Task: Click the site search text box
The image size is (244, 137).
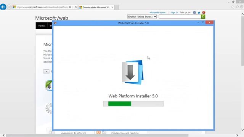Action: point(180,17)
